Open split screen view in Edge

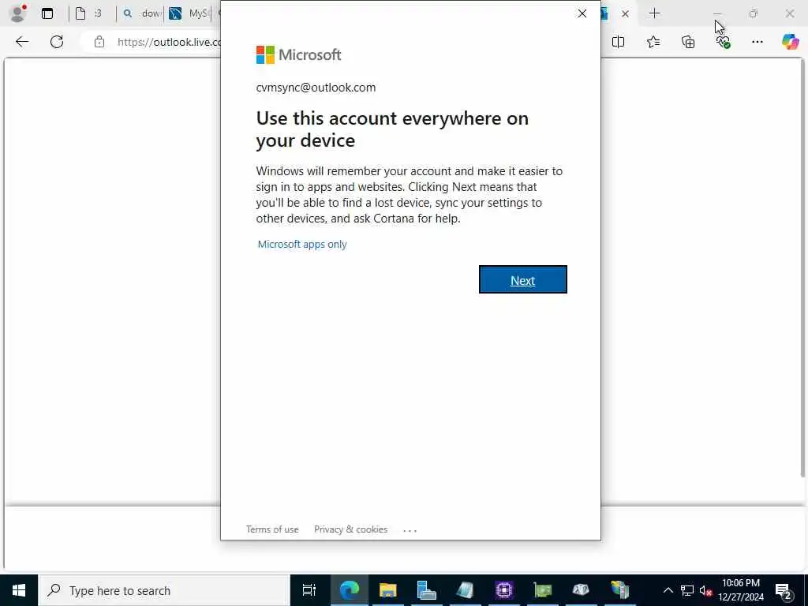[619, 42]
